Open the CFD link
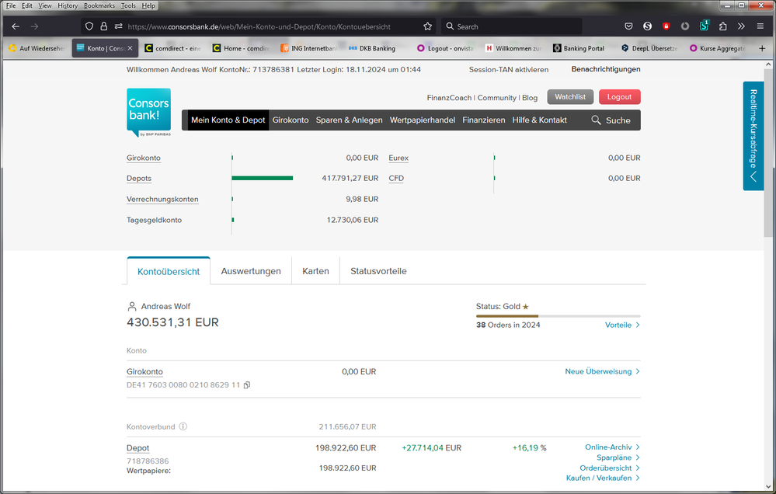Viewport: 776px width, 494px height. click(396, 178)
